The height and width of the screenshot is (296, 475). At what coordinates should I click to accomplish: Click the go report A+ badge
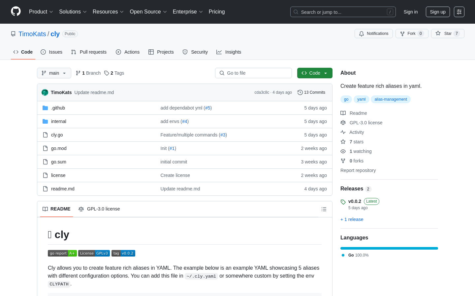tap(62, 253)
